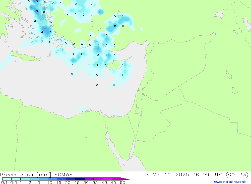
Task: Click the '(00+33)' forecast offset text
Action: click(237, 174)
